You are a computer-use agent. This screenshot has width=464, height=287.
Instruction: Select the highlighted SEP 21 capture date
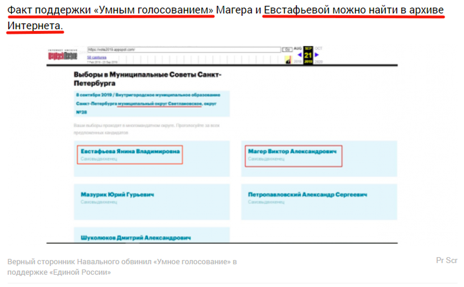tap(308, 55)
